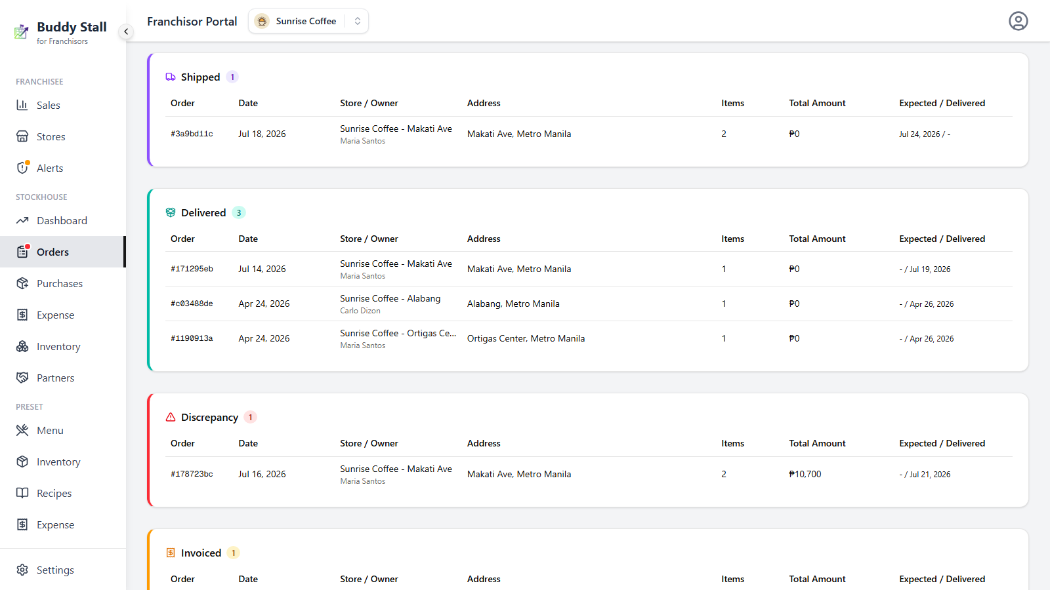The image size is (1050, 590).
Task: Click the Jul 16, 2026 order date
Action: click(262, 474)
